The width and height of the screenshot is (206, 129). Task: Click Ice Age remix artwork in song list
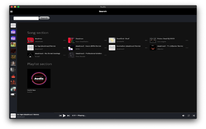click(30, 48)
